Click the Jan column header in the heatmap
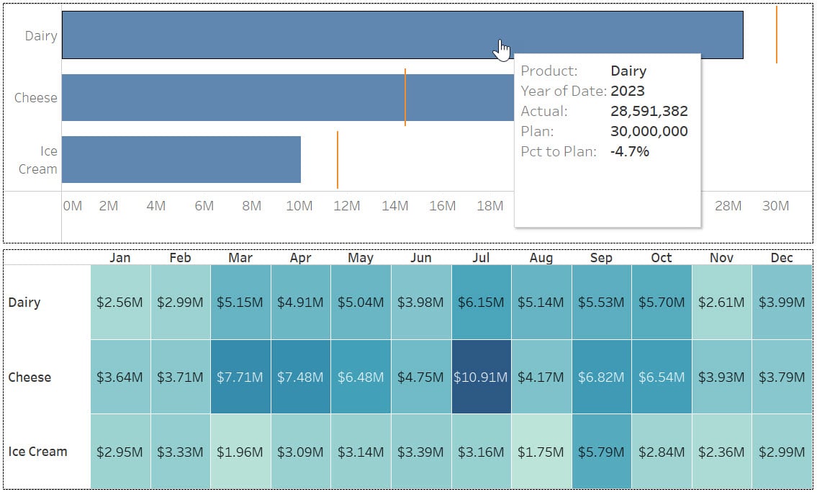 click(120, 257)
